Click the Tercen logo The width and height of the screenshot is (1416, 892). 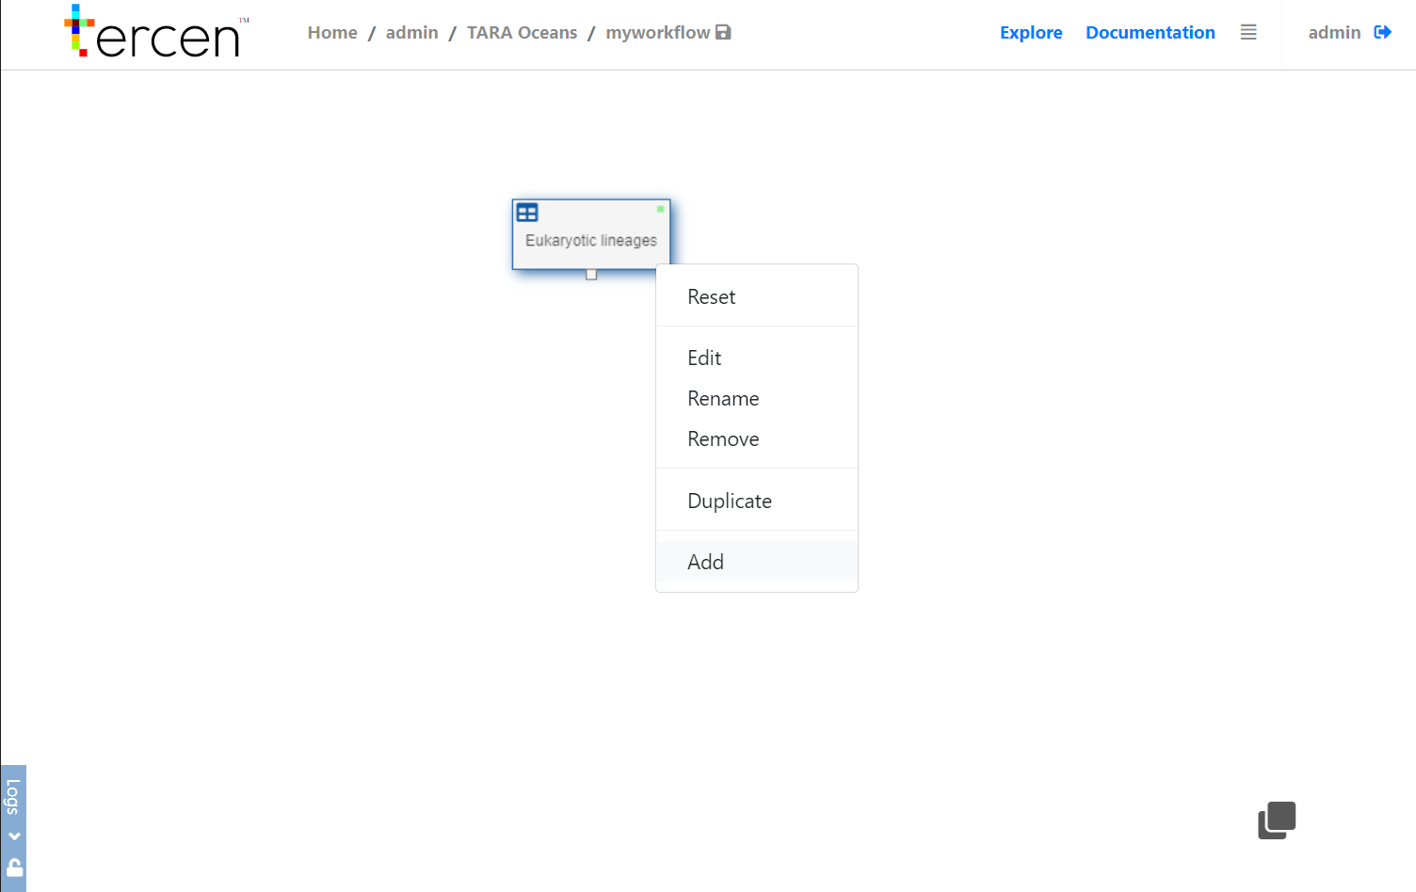[156, 31]
